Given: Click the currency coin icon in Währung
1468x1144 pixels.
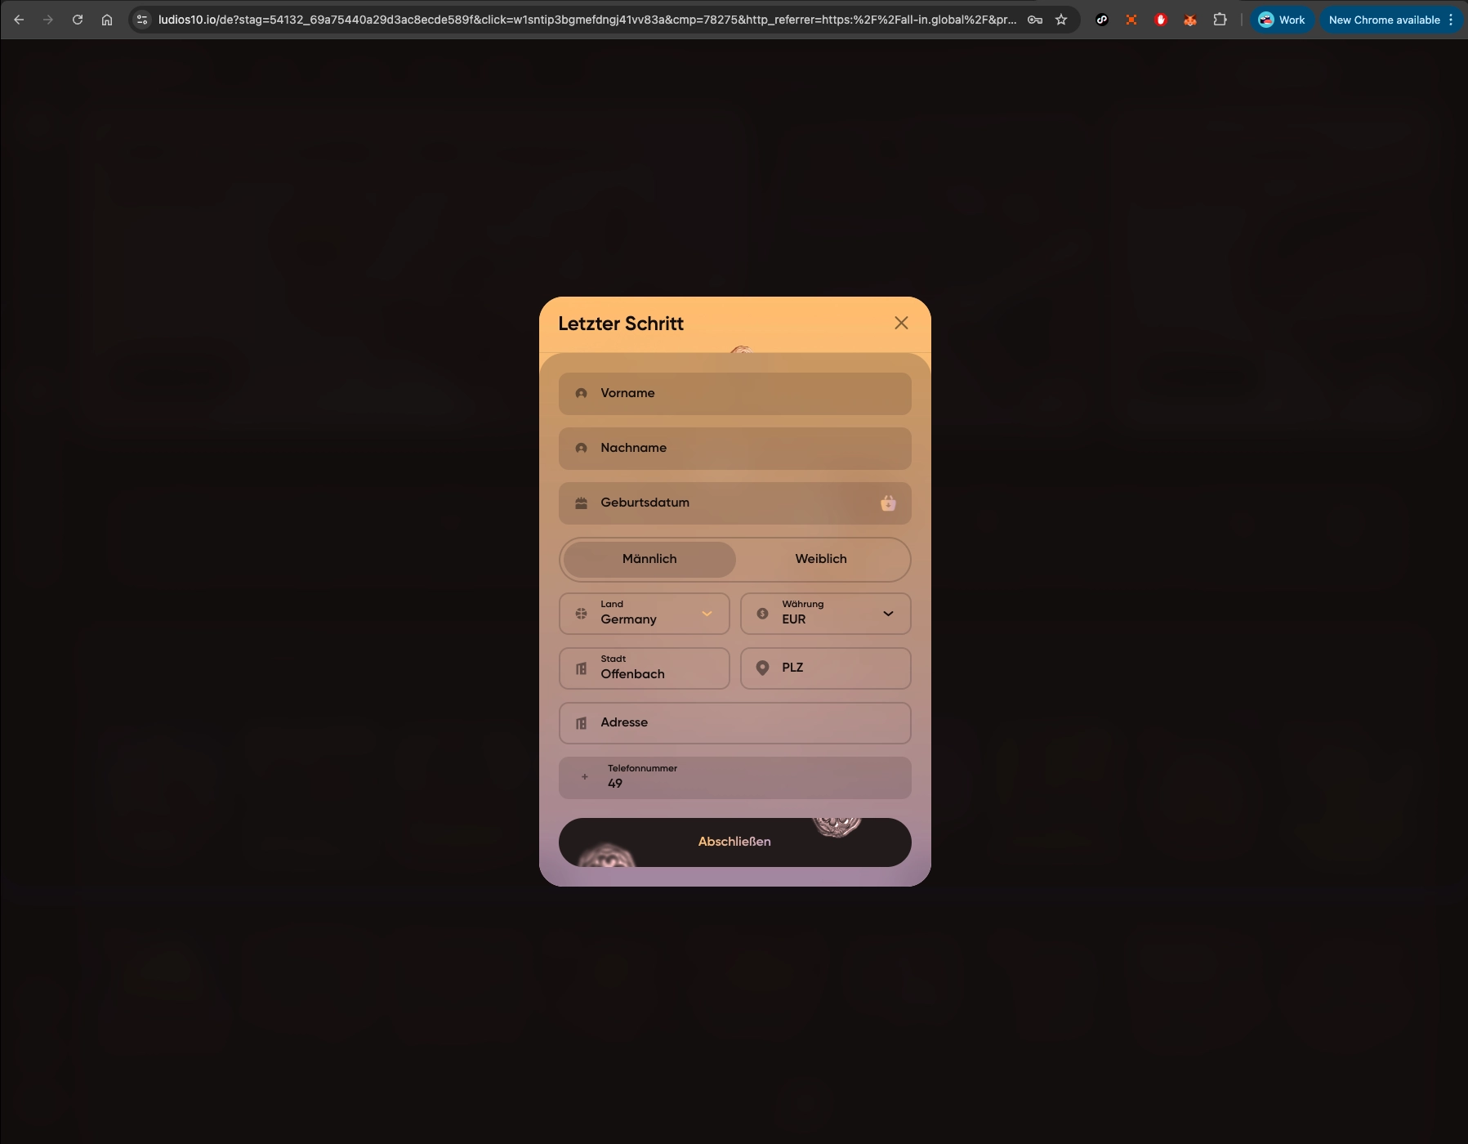Looking at the screenshot, I should point(762,614).
